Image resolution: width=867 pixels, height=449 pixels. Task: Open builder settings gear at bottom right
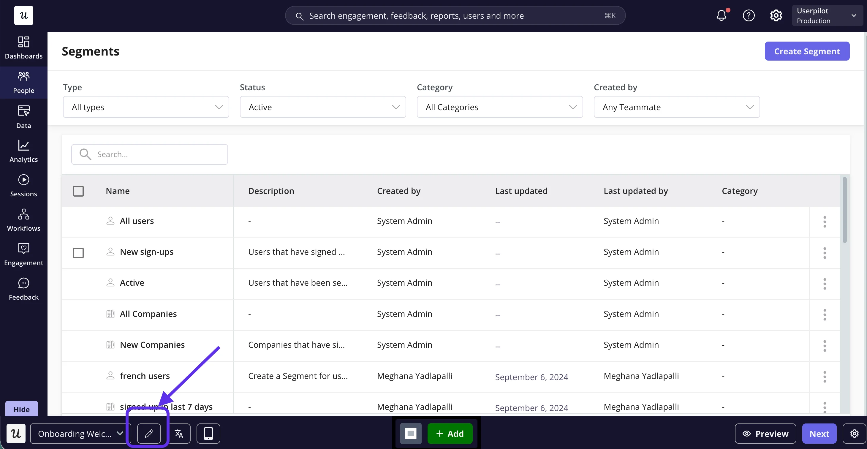point(854,434)
